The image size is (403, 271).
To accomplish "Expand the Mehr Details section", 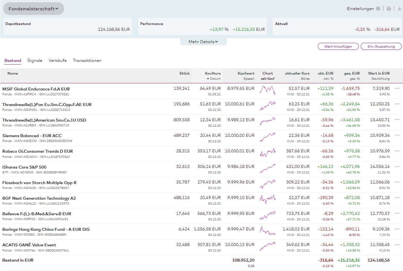I will pyautogui.click(x=203, y=42).
